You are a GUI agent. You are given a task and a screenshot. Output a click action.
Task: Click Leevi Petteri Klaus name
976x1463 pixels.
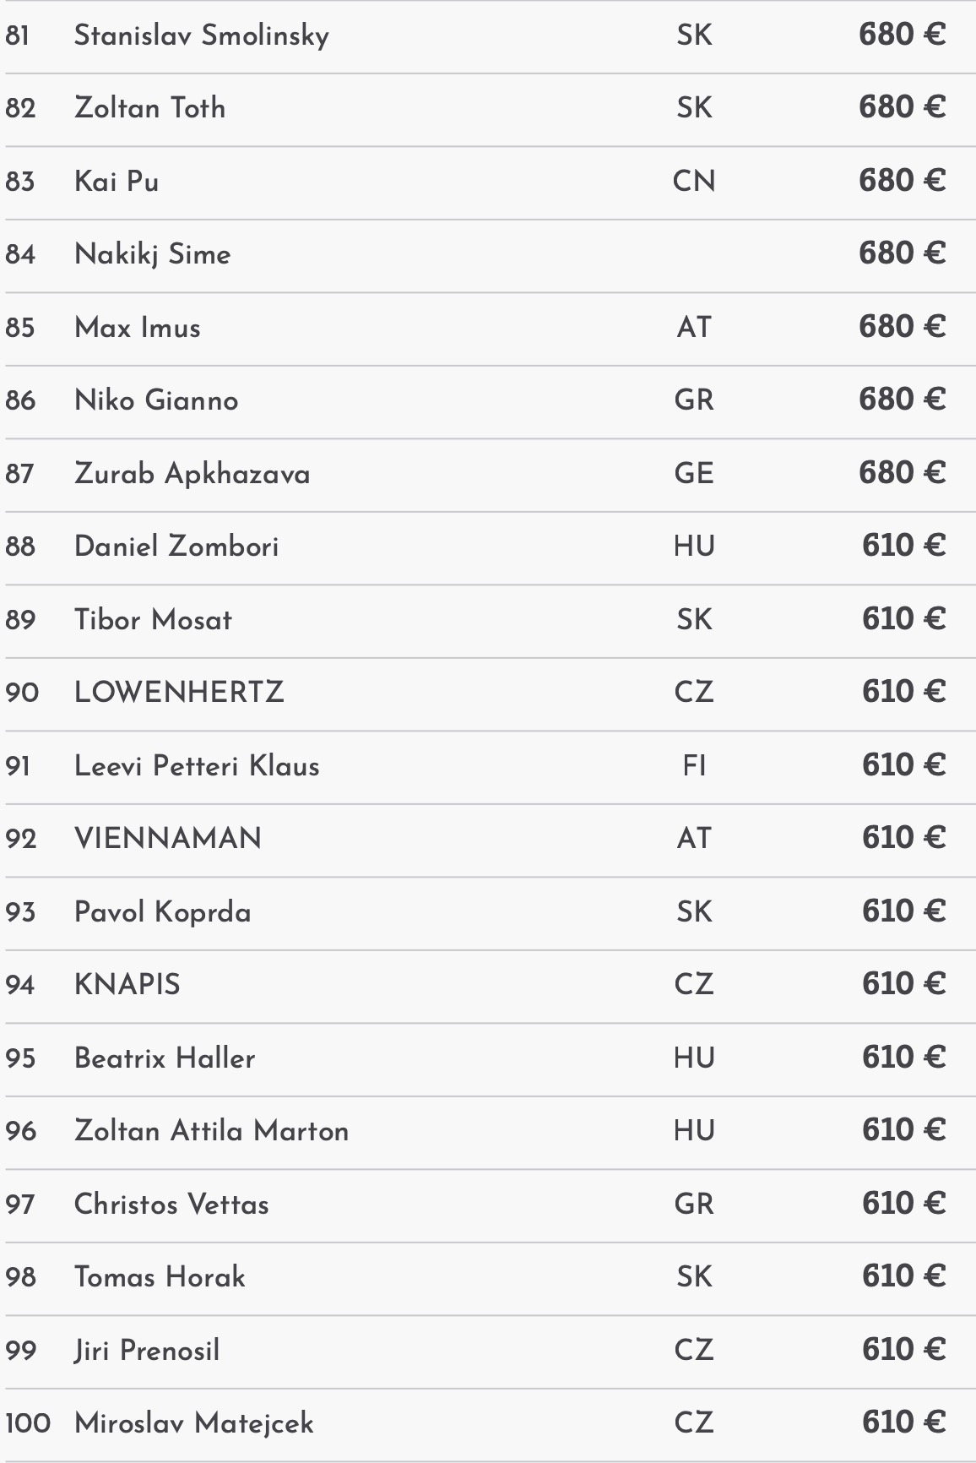[x=197, y=766]
